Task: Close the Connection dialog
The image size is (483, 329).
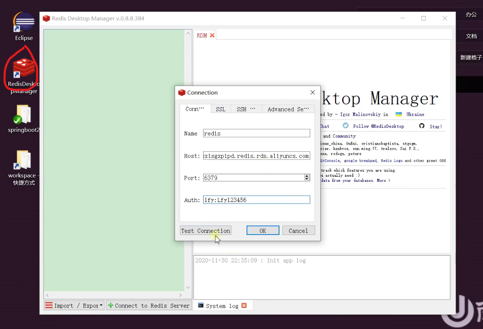Action: click(313, 92)
